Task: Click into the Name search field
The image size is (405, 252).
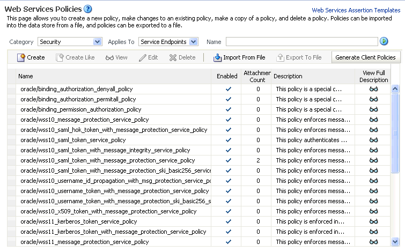Action: tap(302, 42)
